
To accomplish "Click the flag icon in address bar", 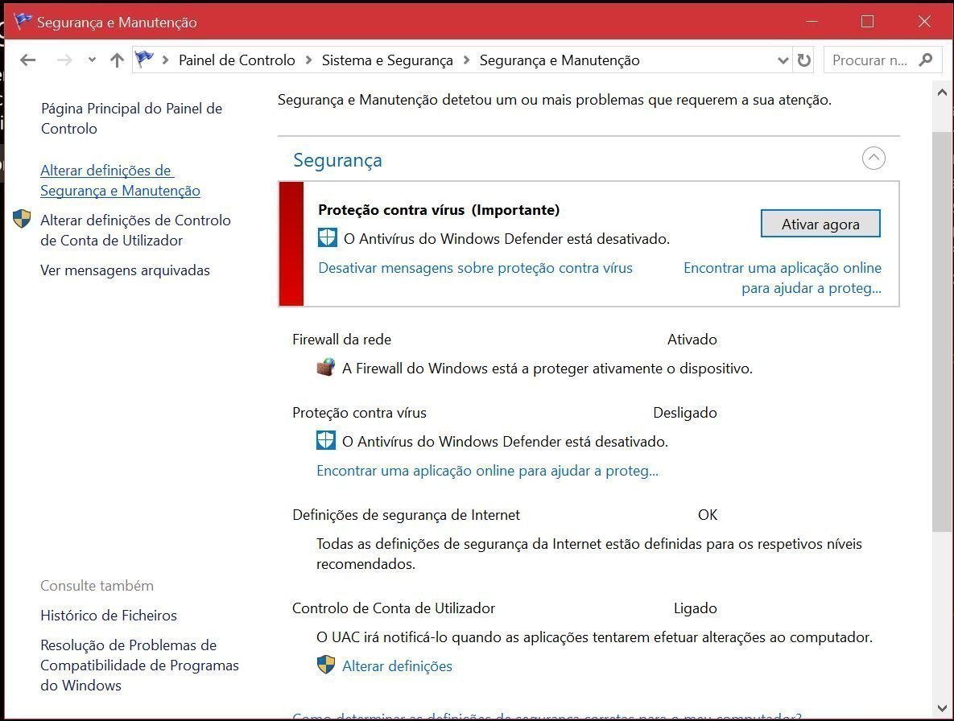I will (x=145, y=60).
